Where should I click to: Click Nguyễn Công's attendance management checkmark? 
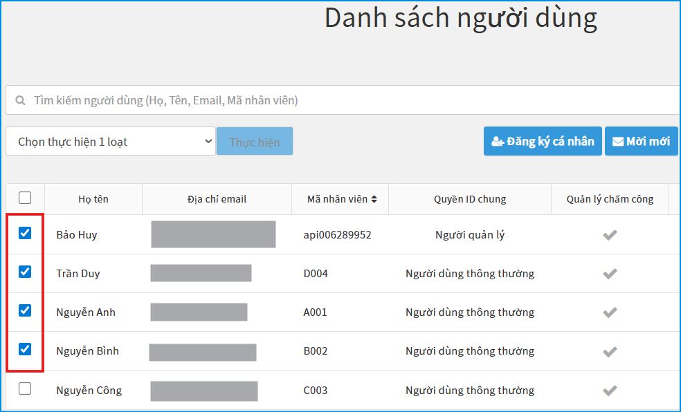609,391
